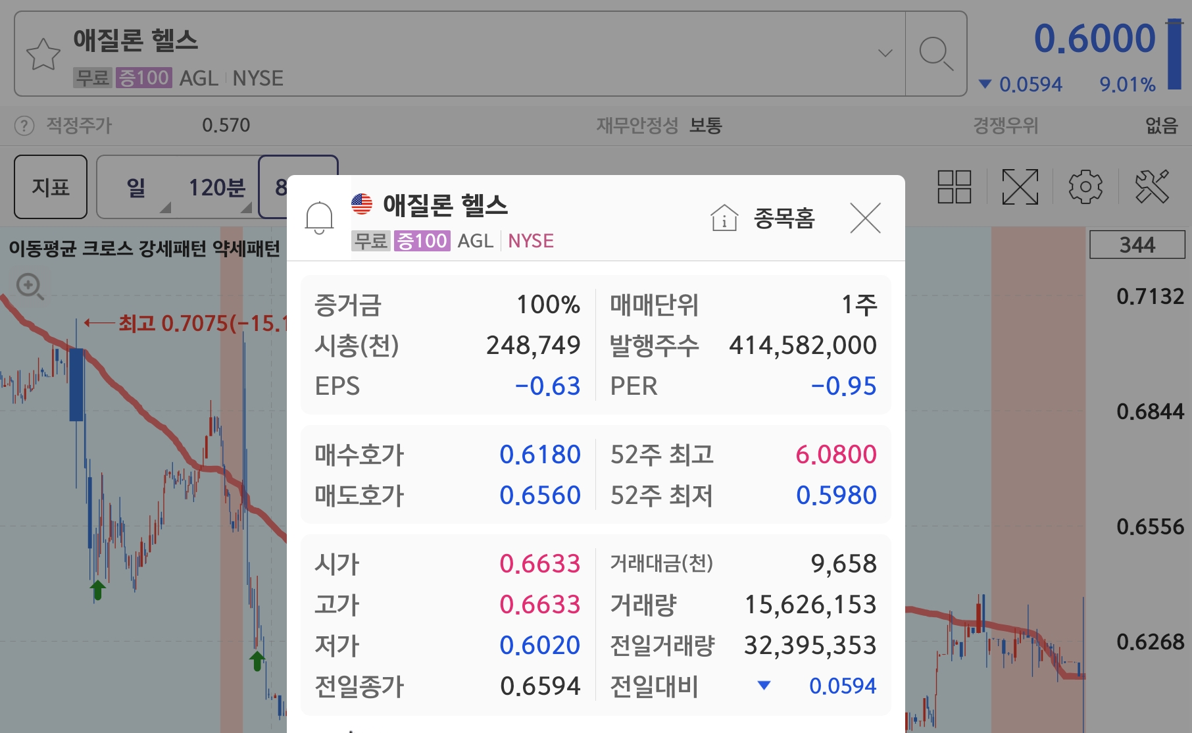This screenshot has height=733, width=1192.
Task: Open the 지표 indicators button
Action: 51,187
